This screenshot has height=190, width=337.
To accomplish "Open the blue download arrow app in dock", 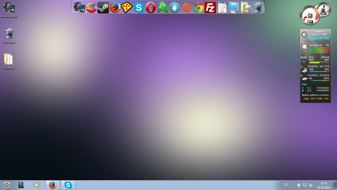I will tap(174, 7).
